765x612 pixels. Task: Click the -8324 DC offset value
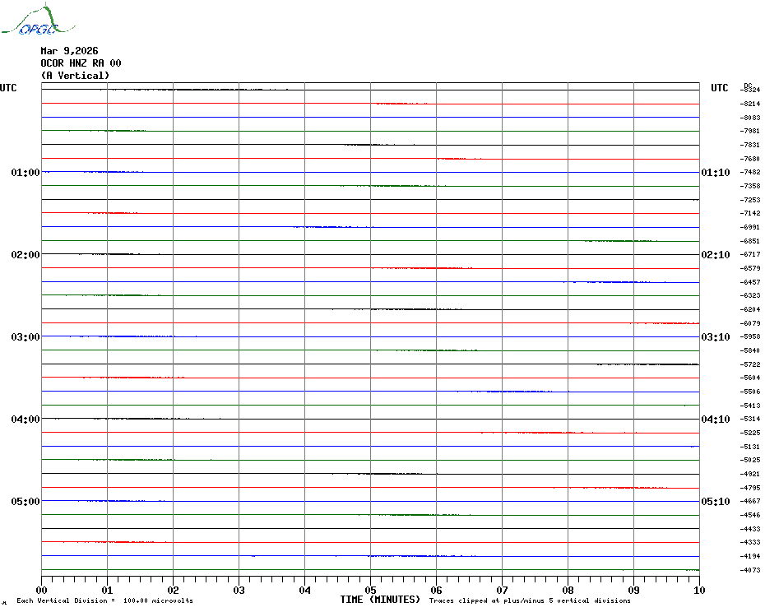click(x=750, y=90)
